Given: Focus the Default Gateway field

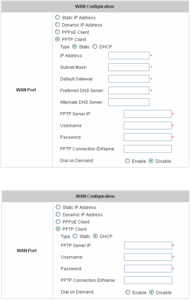Looking at the screenshot, I should click(x=129, y=79).
